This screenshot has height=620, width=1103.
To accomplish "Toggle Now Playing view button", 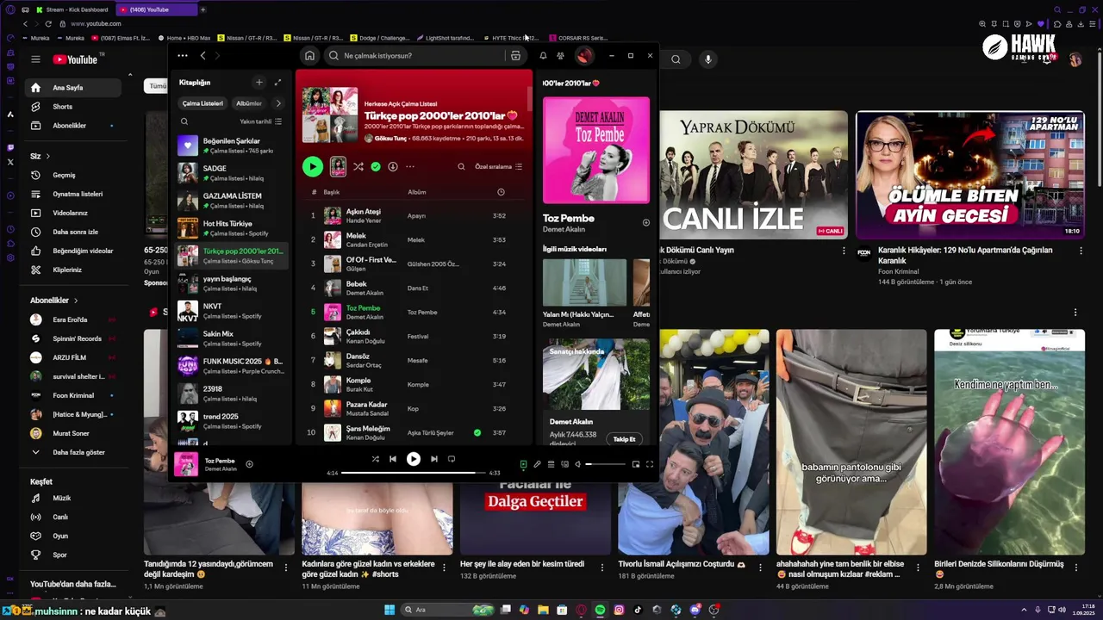I will (523, 464).
